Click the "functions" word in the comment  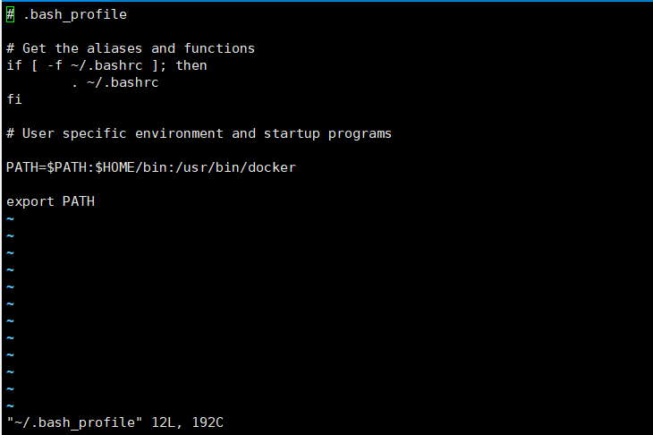click(x=219, y=48)
